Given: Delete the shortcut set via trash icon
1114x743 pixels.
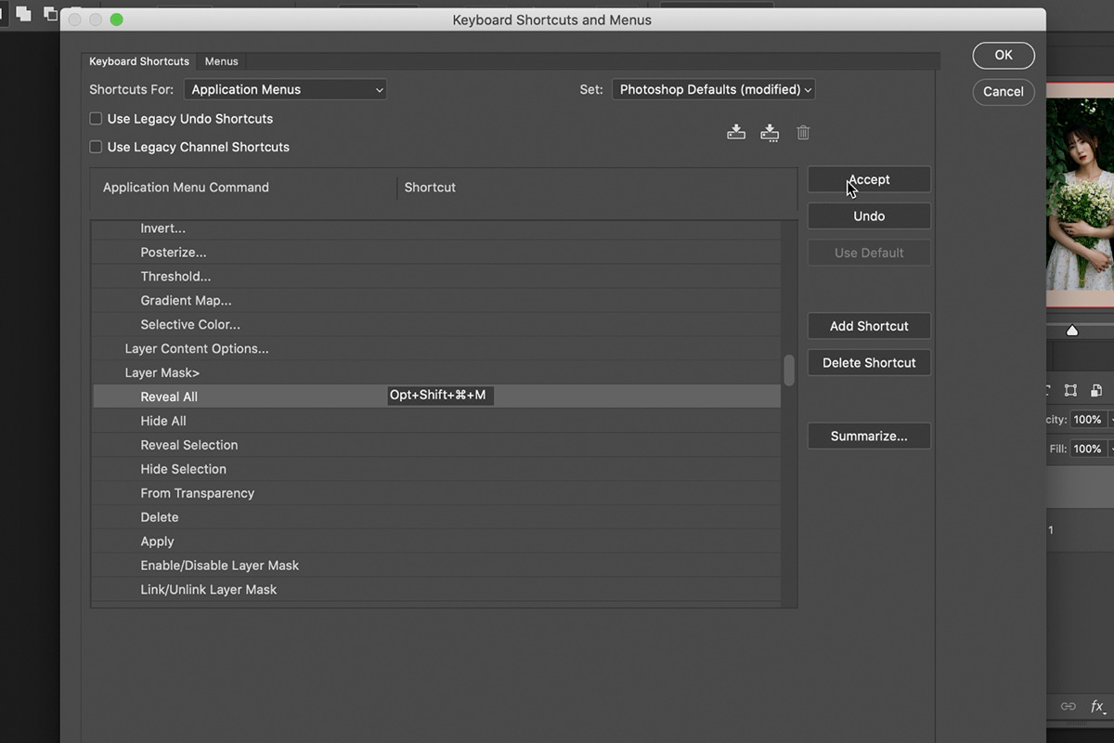Looking at the screenshot, I should click(x=803, y=132).
